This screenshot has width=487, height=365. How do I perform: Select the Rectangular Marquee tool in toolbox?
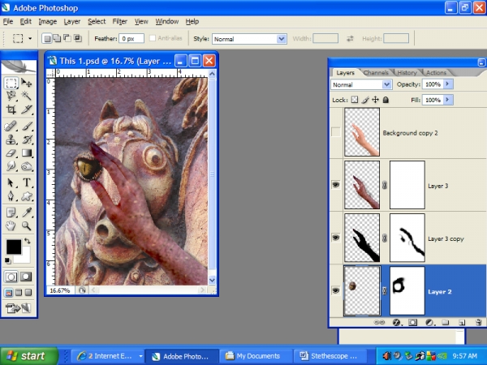click(x=11, y=83)
